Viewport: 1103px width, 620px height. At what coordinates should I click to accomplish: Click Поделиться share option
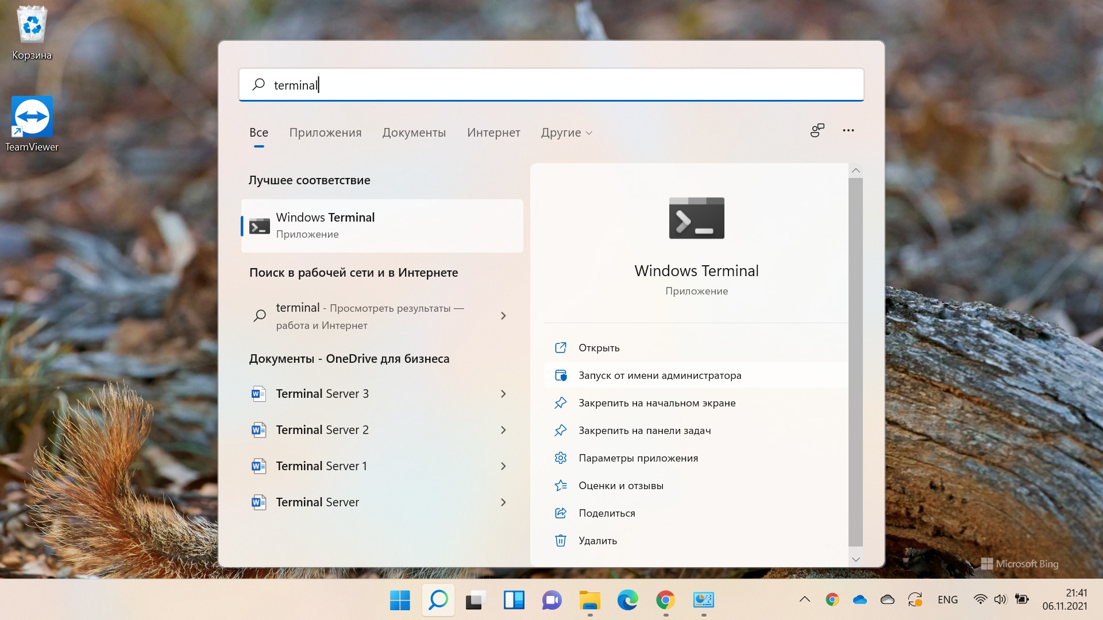coord(696,513)
